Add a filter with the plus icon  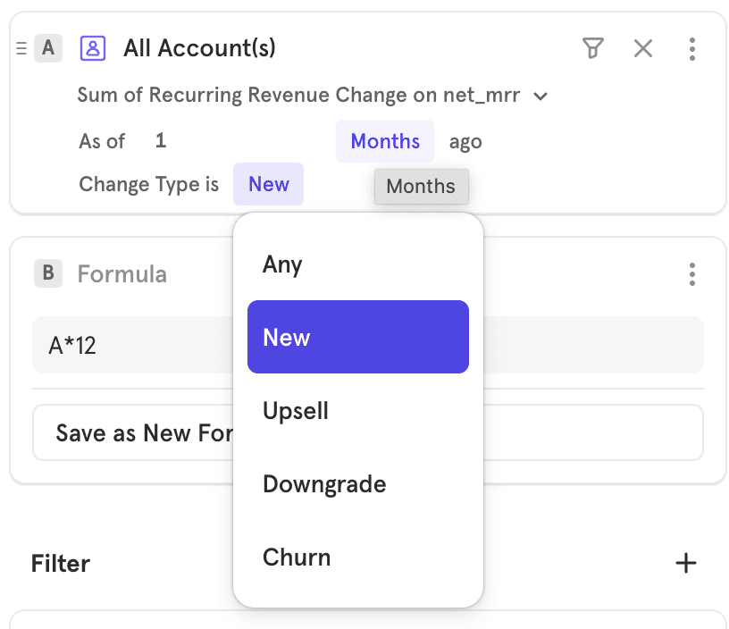tap(685, 563)
